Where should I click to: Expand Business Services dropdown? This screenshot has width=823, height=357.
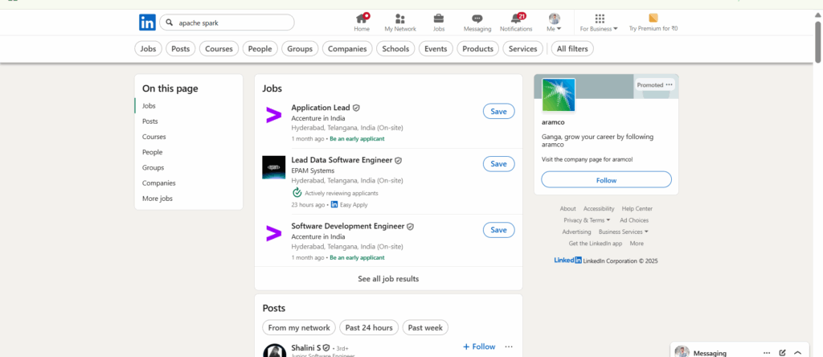click(x=624, y=232)
